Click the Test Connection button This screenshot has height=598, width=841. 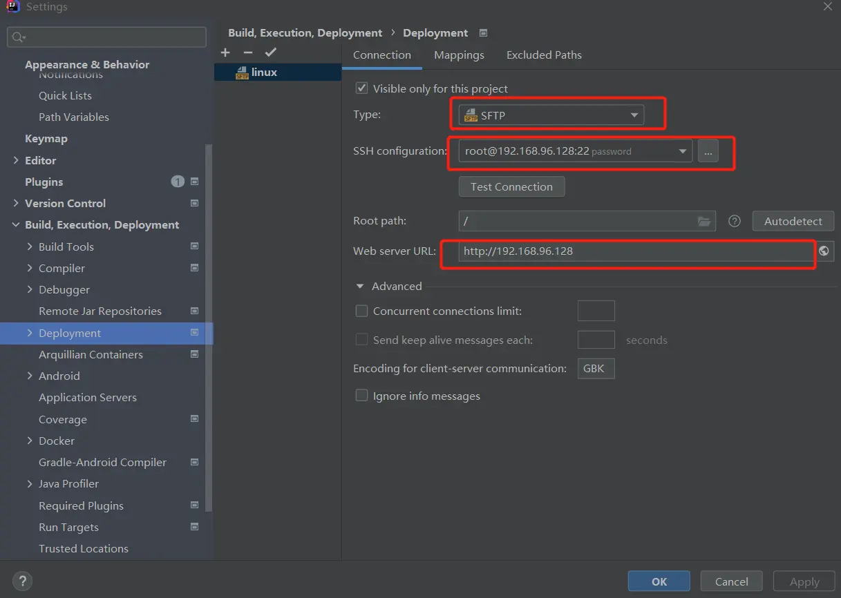511,187
